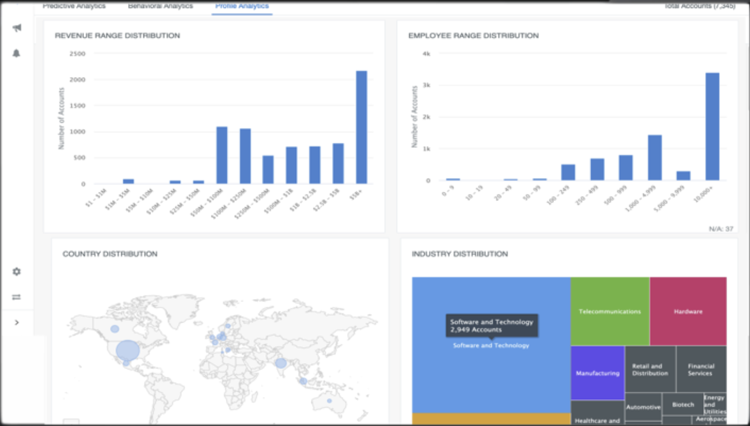Click the large bubble over Mexico on map
Viewport: 750px width, 426px height.
click(x=127, y=351)
